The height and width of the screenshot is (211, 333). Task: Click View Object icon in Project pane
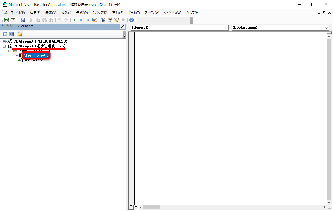[x=12, y=34]
